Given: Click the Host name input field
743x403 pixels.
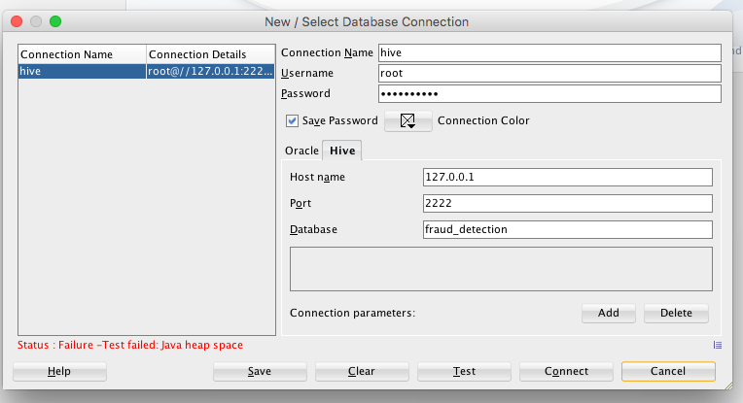Looking at the screenshot, I should (x=567, y=177).
